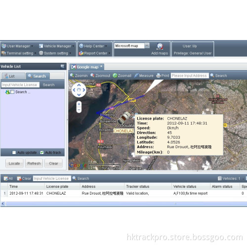Click the Help Center question icon
This screenshot has height=247, width=247.
pyautogui.click(x=81, y=46)
